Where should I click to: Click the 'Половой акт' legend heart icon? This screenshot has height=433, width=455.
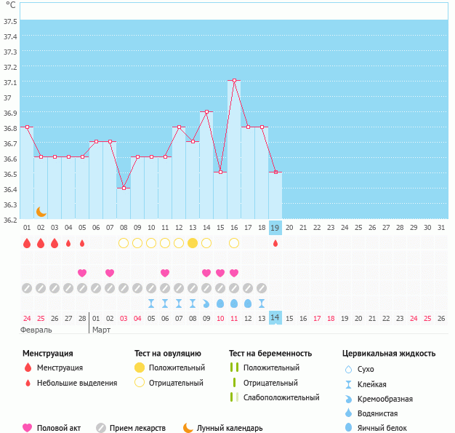tap(28, 428)
